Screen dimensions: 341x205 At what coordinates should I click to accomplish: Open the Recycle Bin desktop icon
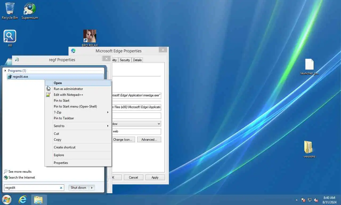pos(10,11)
